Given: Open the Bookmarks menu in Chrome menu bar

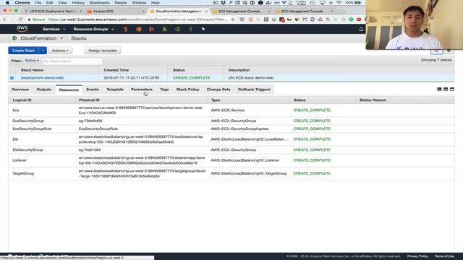Looking at the screenshot, I should coord(100,3).
